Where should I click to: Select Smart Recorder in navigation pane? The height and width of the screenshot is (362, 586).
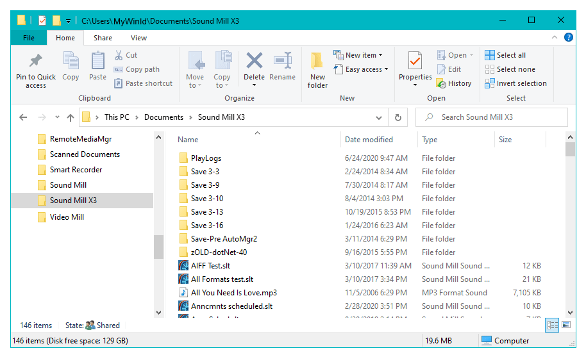point(70,170)
